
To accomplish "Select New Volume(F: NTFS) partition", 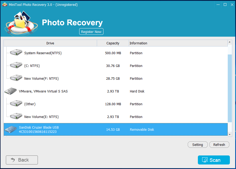I will coord(115,79).
